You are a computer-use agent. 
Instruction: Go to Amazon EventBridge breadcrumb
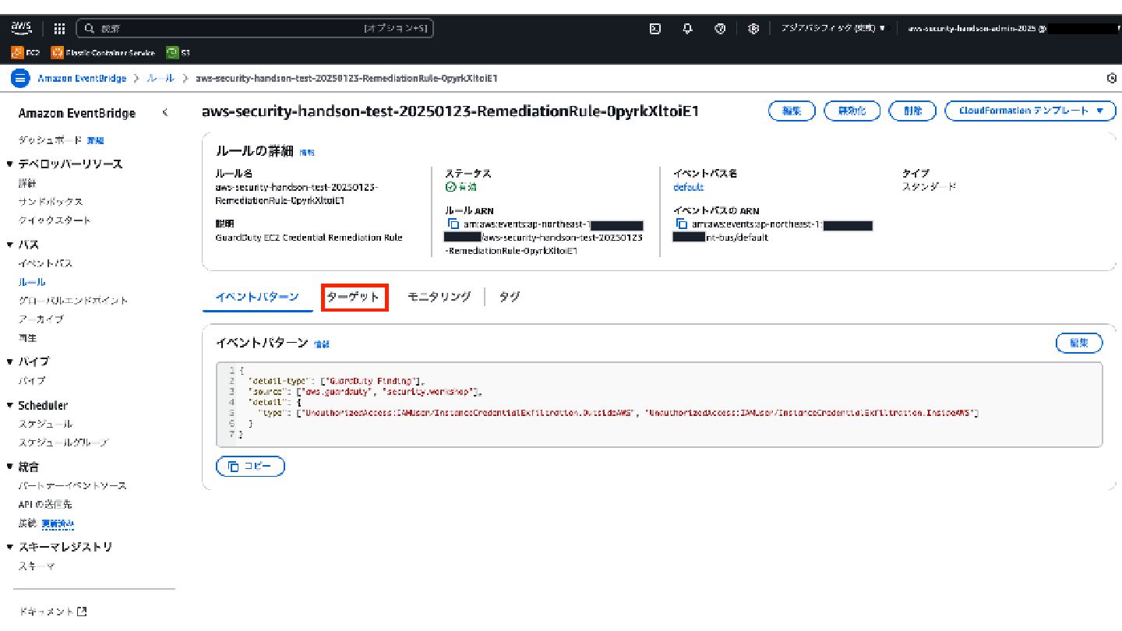82,79
